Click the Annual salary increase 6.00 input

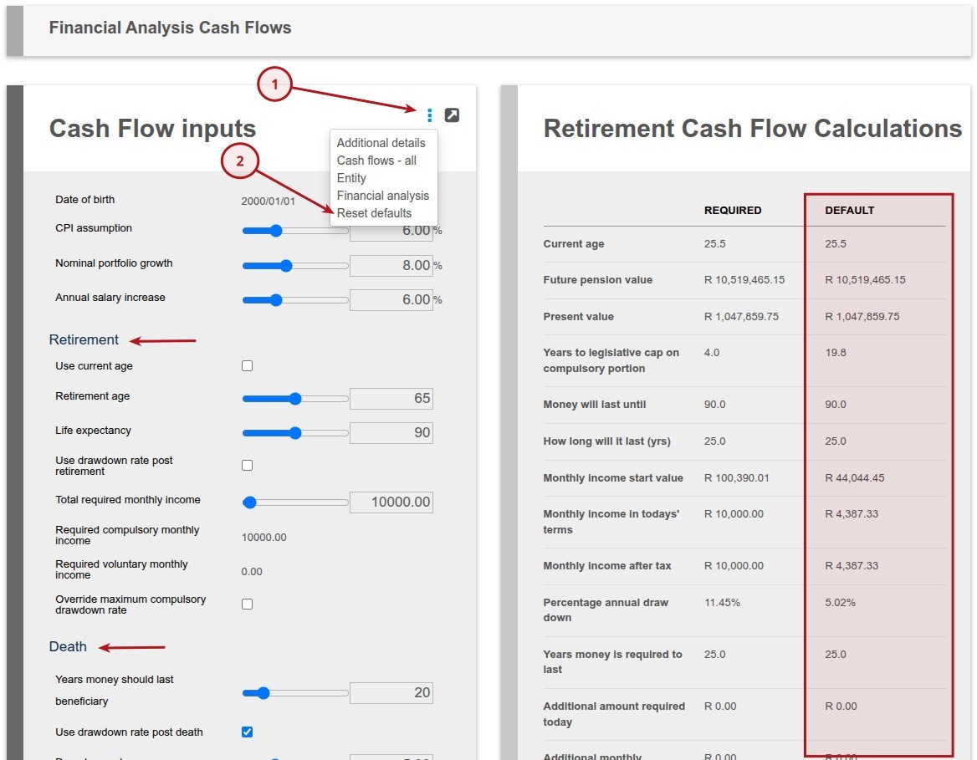tap(391, 299)
